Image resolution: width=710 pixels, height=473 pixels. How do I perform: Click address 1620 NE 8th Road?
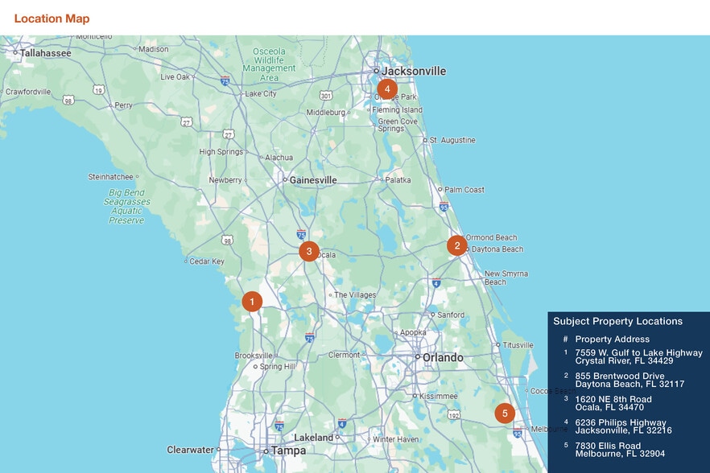(x=613, y=403)
